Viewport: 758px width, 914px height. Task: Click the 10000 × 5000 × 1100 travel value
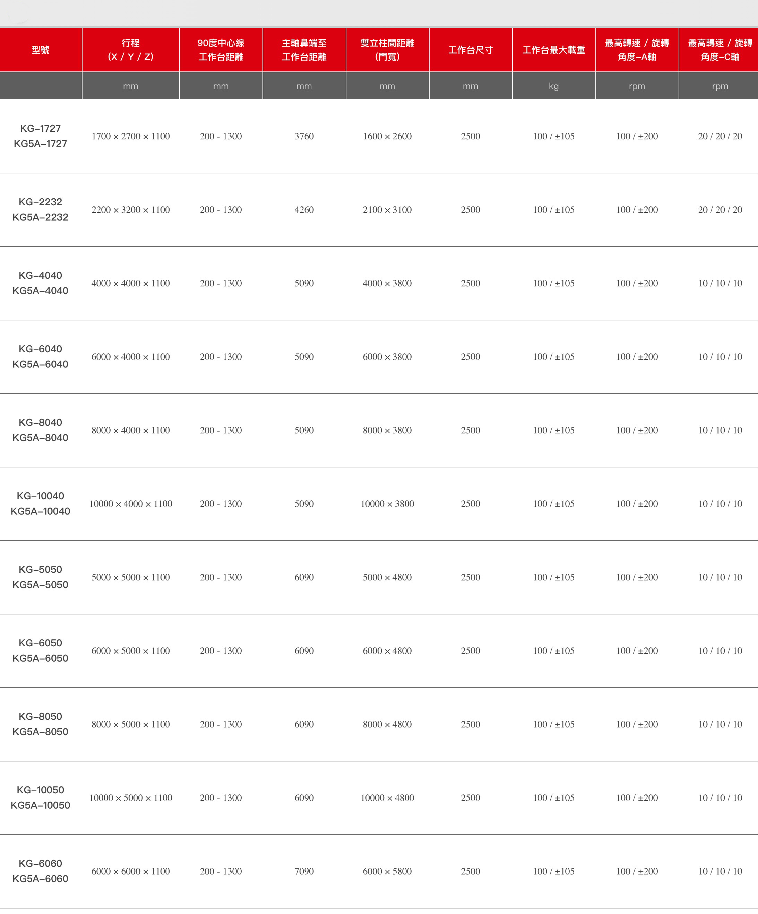click(x=130, y=798)
